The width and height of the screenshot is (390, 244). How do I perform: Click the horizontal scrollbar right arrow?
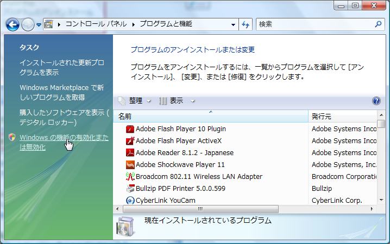coord(372,209)
